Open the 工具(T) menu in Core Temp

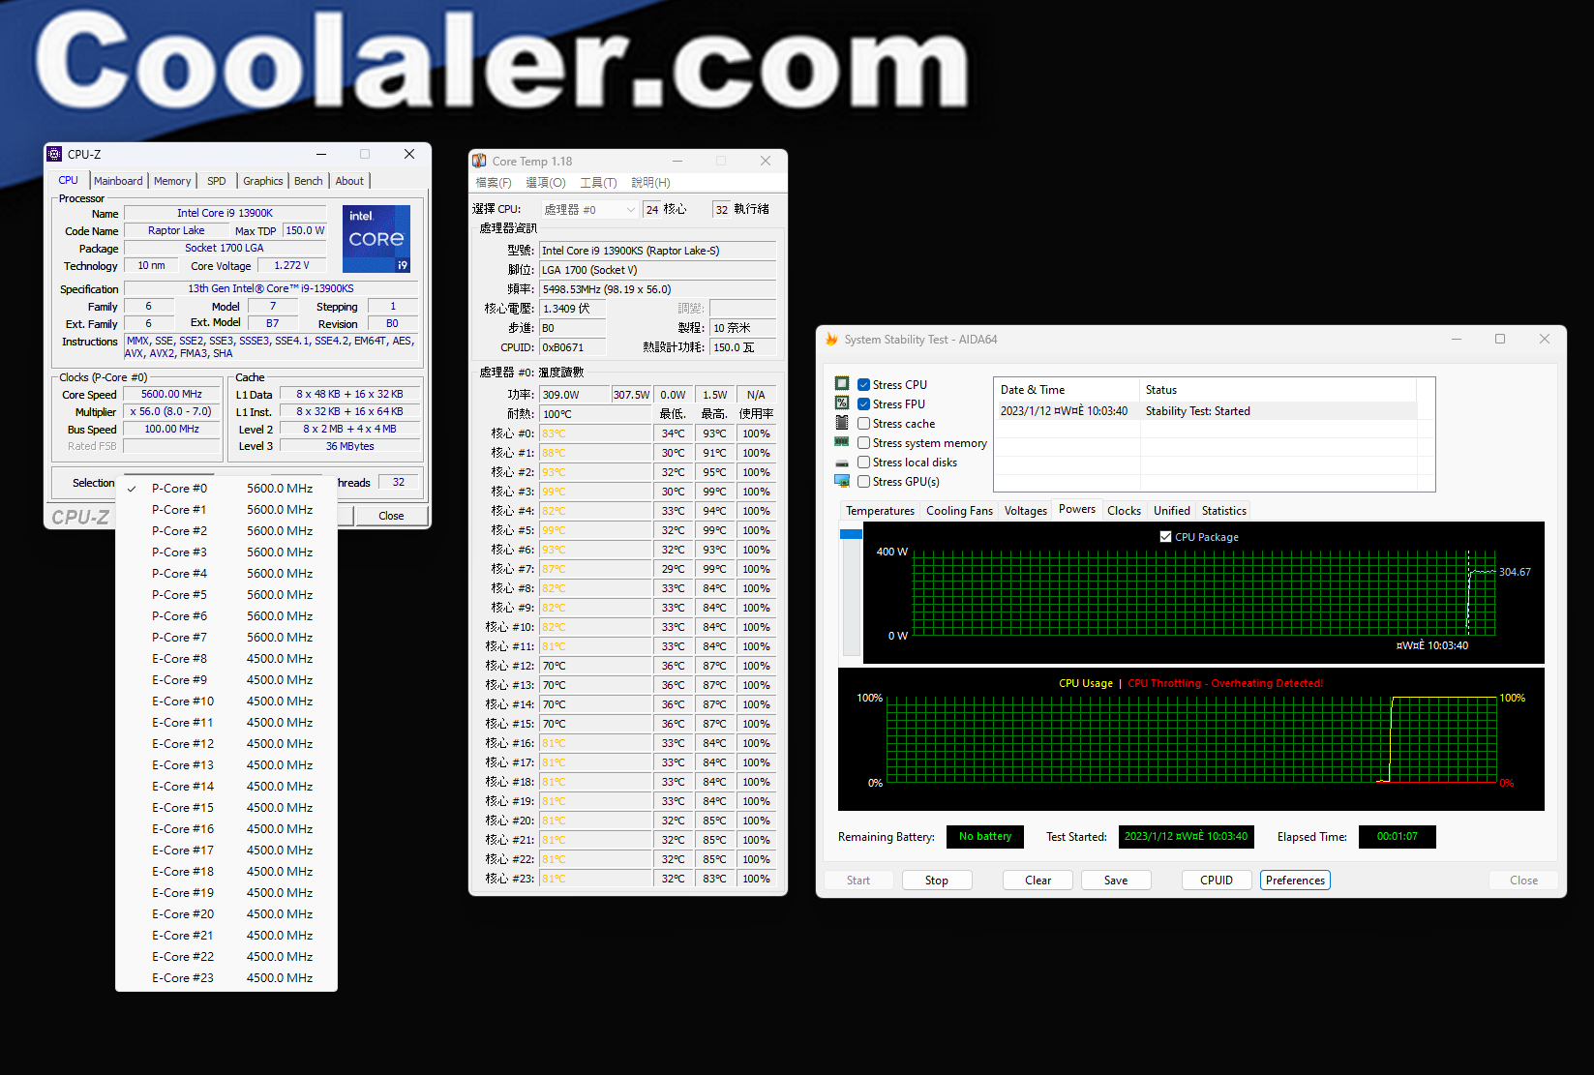(598, 183)
